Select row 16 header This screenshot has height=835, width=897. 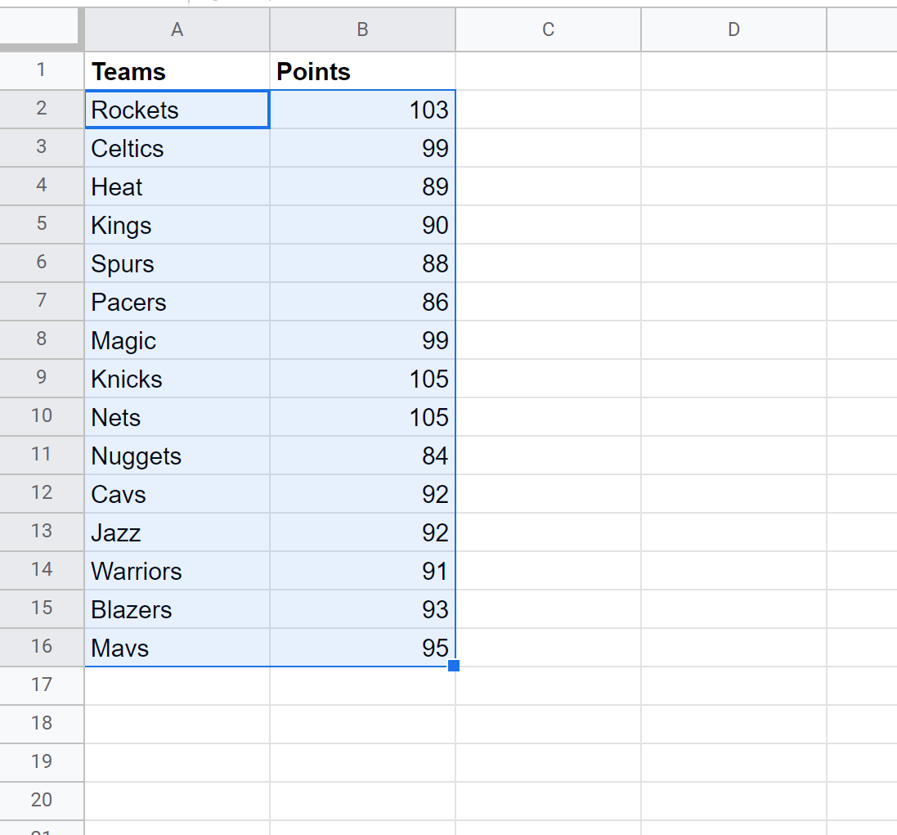(41, 648)
